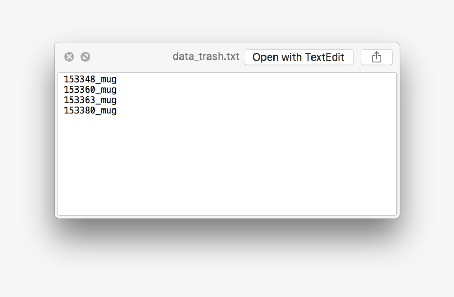Click the number 153363 in third line
This screenshot has height=297, width=454.
click(x=80, y=100)
